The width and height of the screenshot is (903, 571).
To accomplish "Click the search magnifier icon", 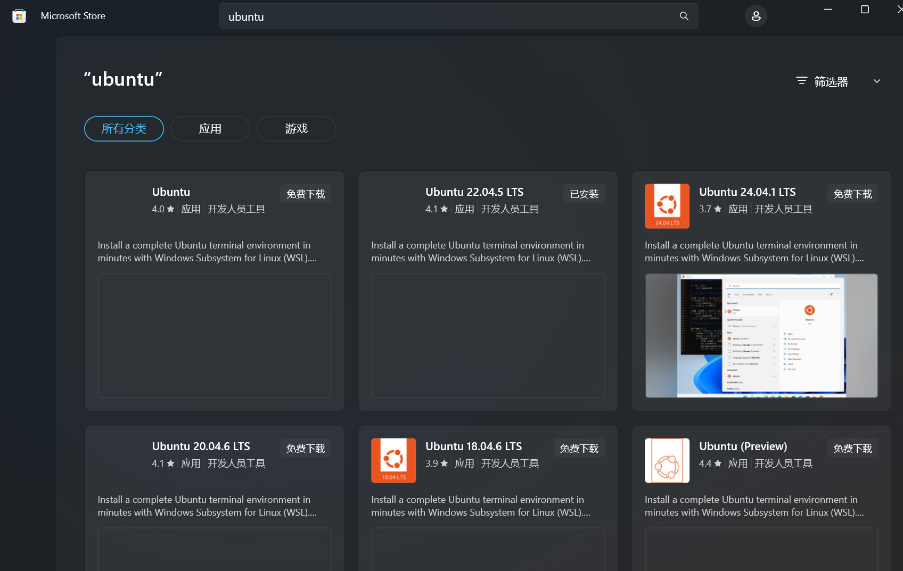I will 684,16.
